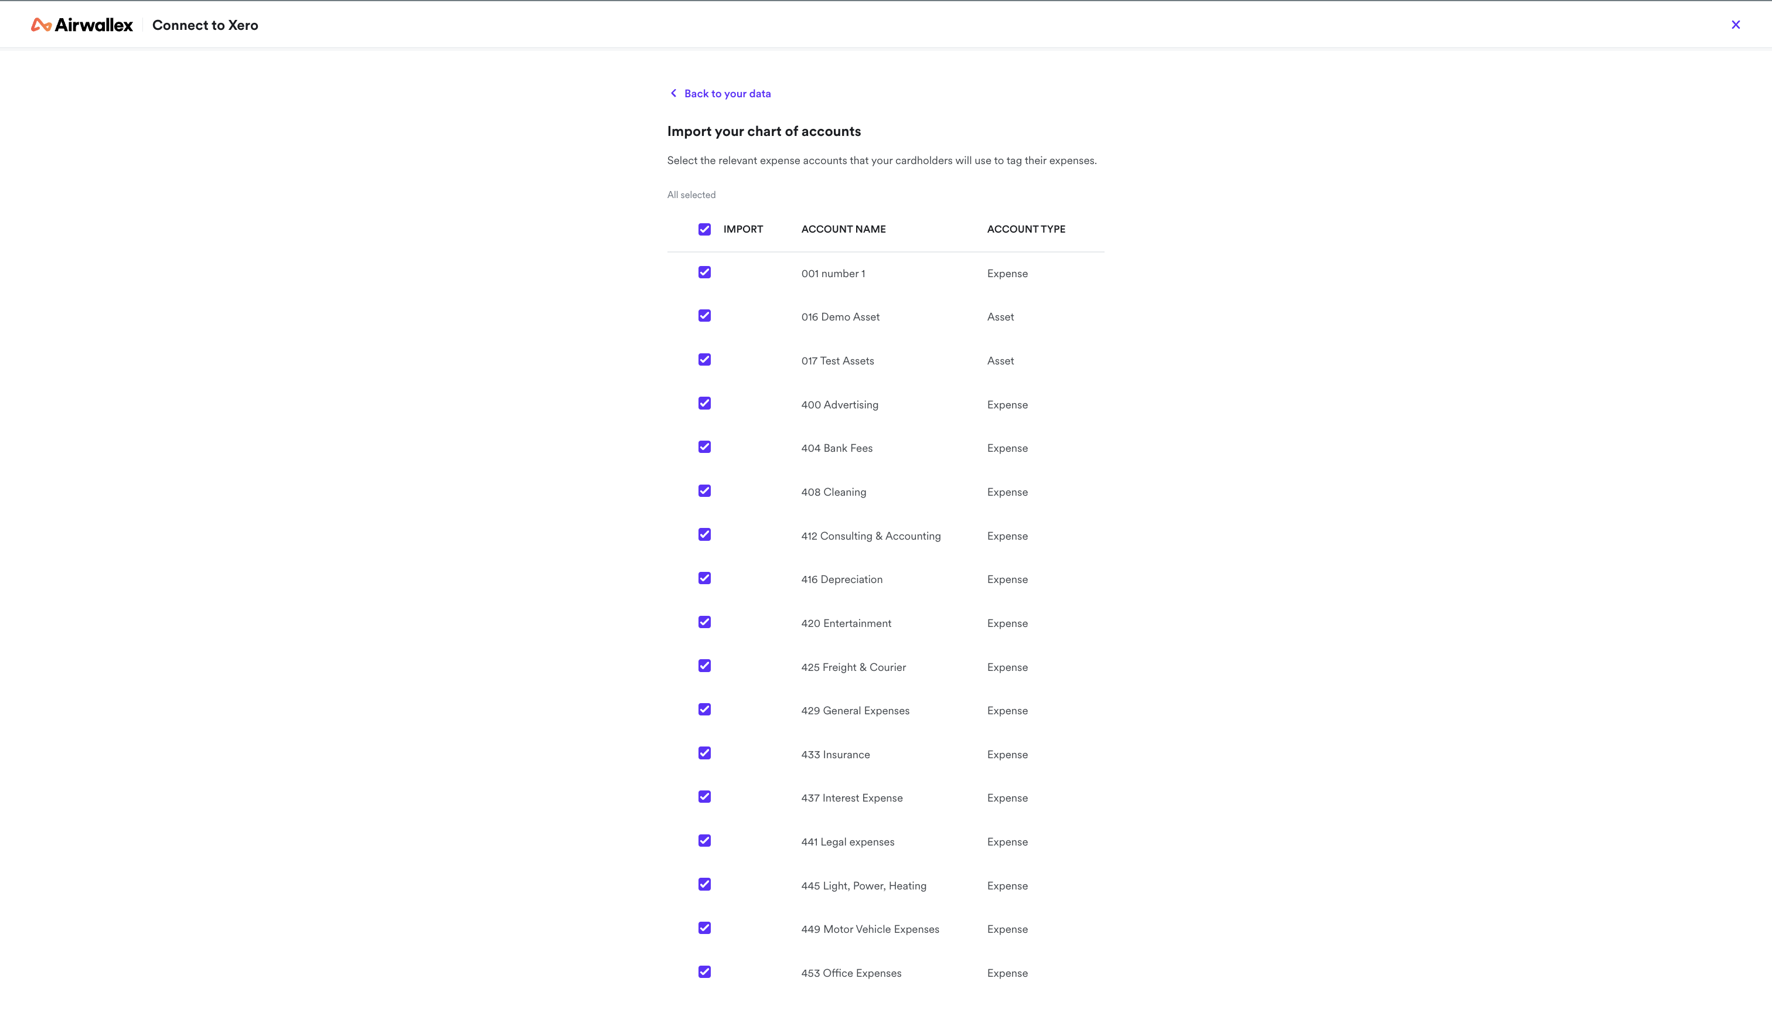Click the 'All selected' status text

(x=691, y=195)
